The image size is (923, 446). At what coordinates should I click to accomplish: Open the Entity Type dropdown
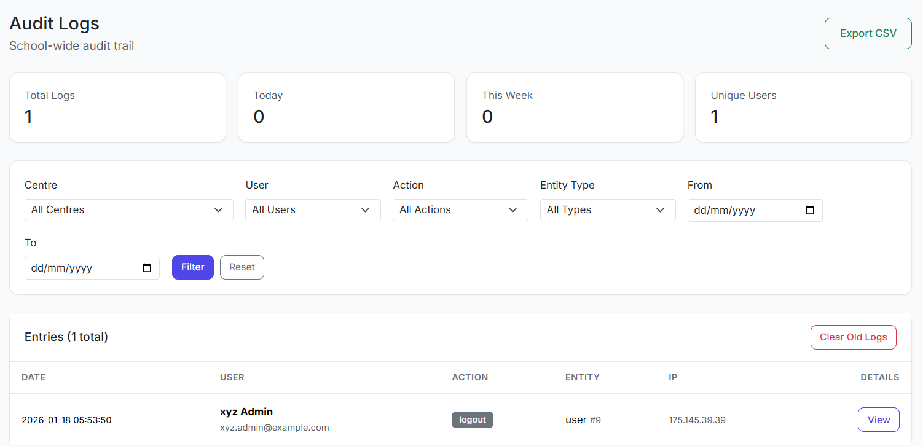tap(608, 210)
